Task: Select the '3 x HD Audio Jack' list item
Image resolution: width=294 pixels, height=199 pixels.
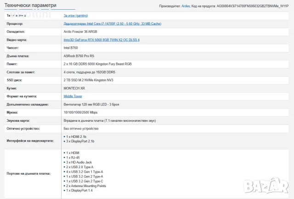Action: click(79, 162)
